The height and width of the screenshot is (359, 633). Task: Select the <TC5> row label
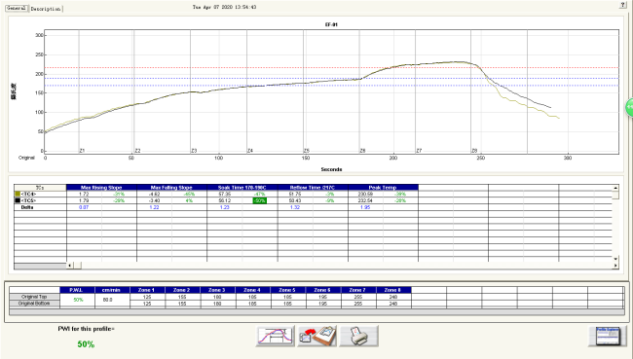(x=28, y=200)
